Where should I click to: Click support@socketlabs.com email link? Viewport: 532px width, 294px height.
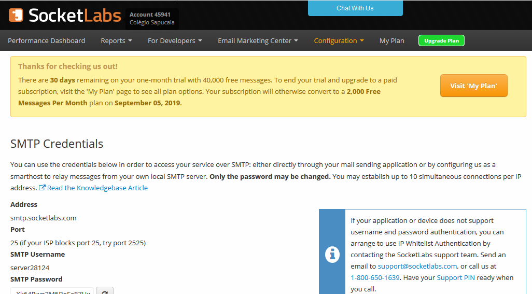pyautogui.click(x=417, y=266)
